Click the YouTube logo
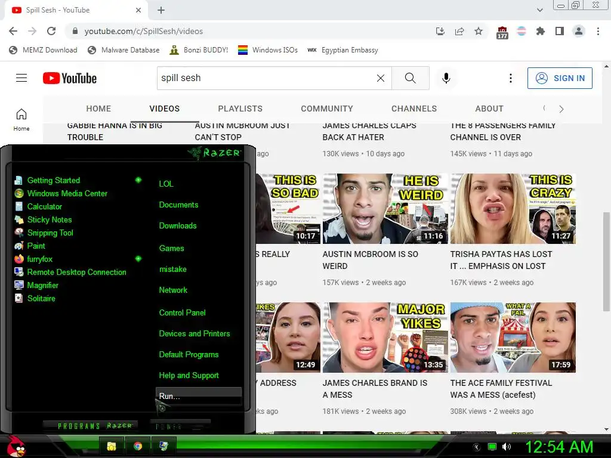Screen dimensions: 611x458 pos(70,78)
